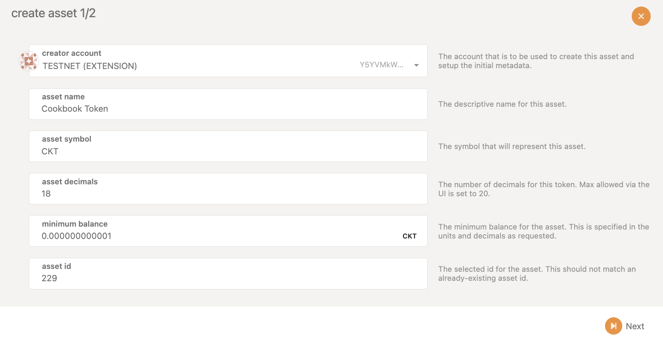The height and width of the screenshot is (344, 663).
Task: Click the asset decimals help description
Action: click(x=543, y=189)
